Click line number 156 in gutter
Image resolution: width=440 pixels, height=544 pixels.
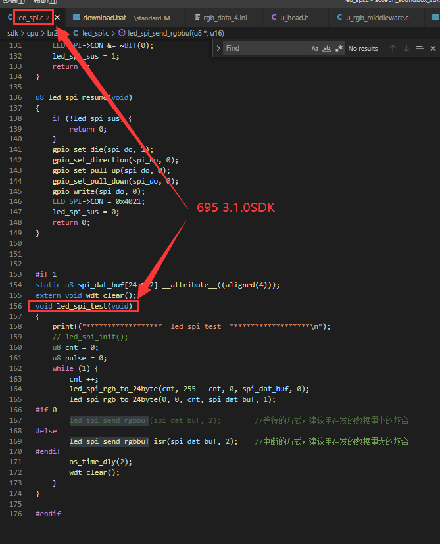[15, 306]
